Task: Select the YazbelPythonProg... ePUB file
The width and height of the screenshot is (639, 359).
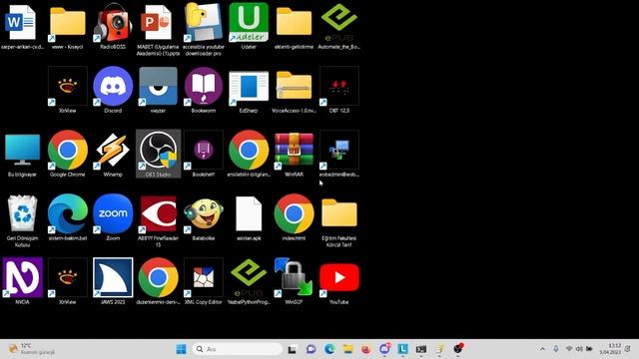Action: tap(249, 277)
